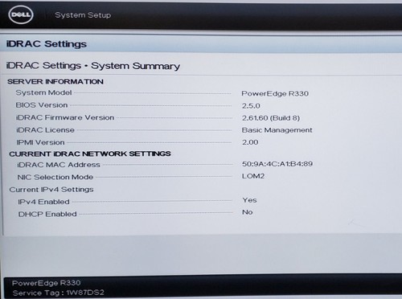Image resolution: width=402 pixels, height=299 pixels.
Task: Select the MAC address 50:9A:4C:A1:B4:89
Action: click(277, 164)
